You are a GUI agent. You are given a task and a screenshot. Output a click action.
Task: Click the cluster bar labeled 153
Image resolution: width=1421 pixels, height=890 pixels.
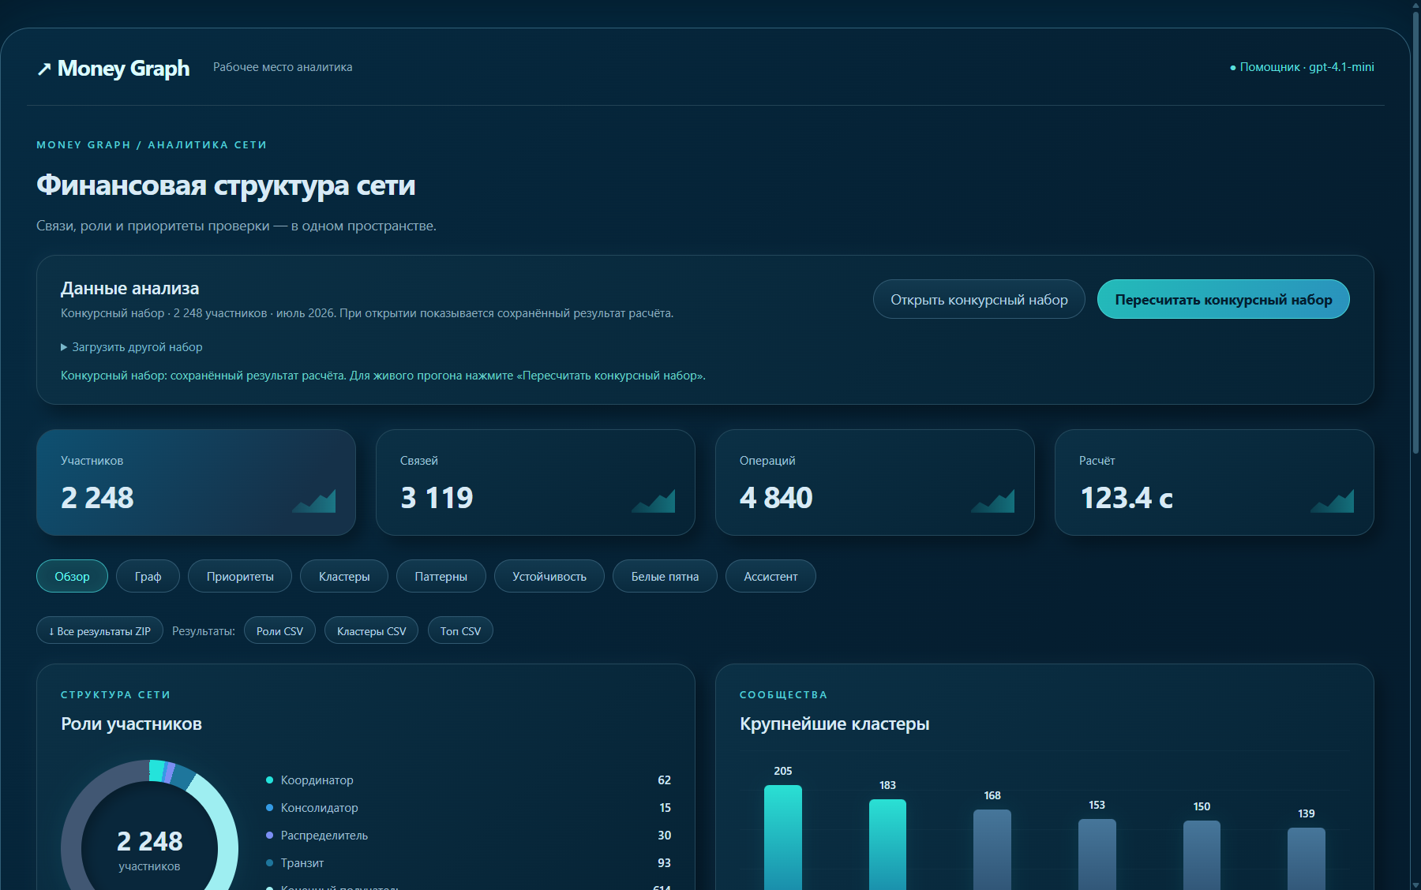point(1097,854)
